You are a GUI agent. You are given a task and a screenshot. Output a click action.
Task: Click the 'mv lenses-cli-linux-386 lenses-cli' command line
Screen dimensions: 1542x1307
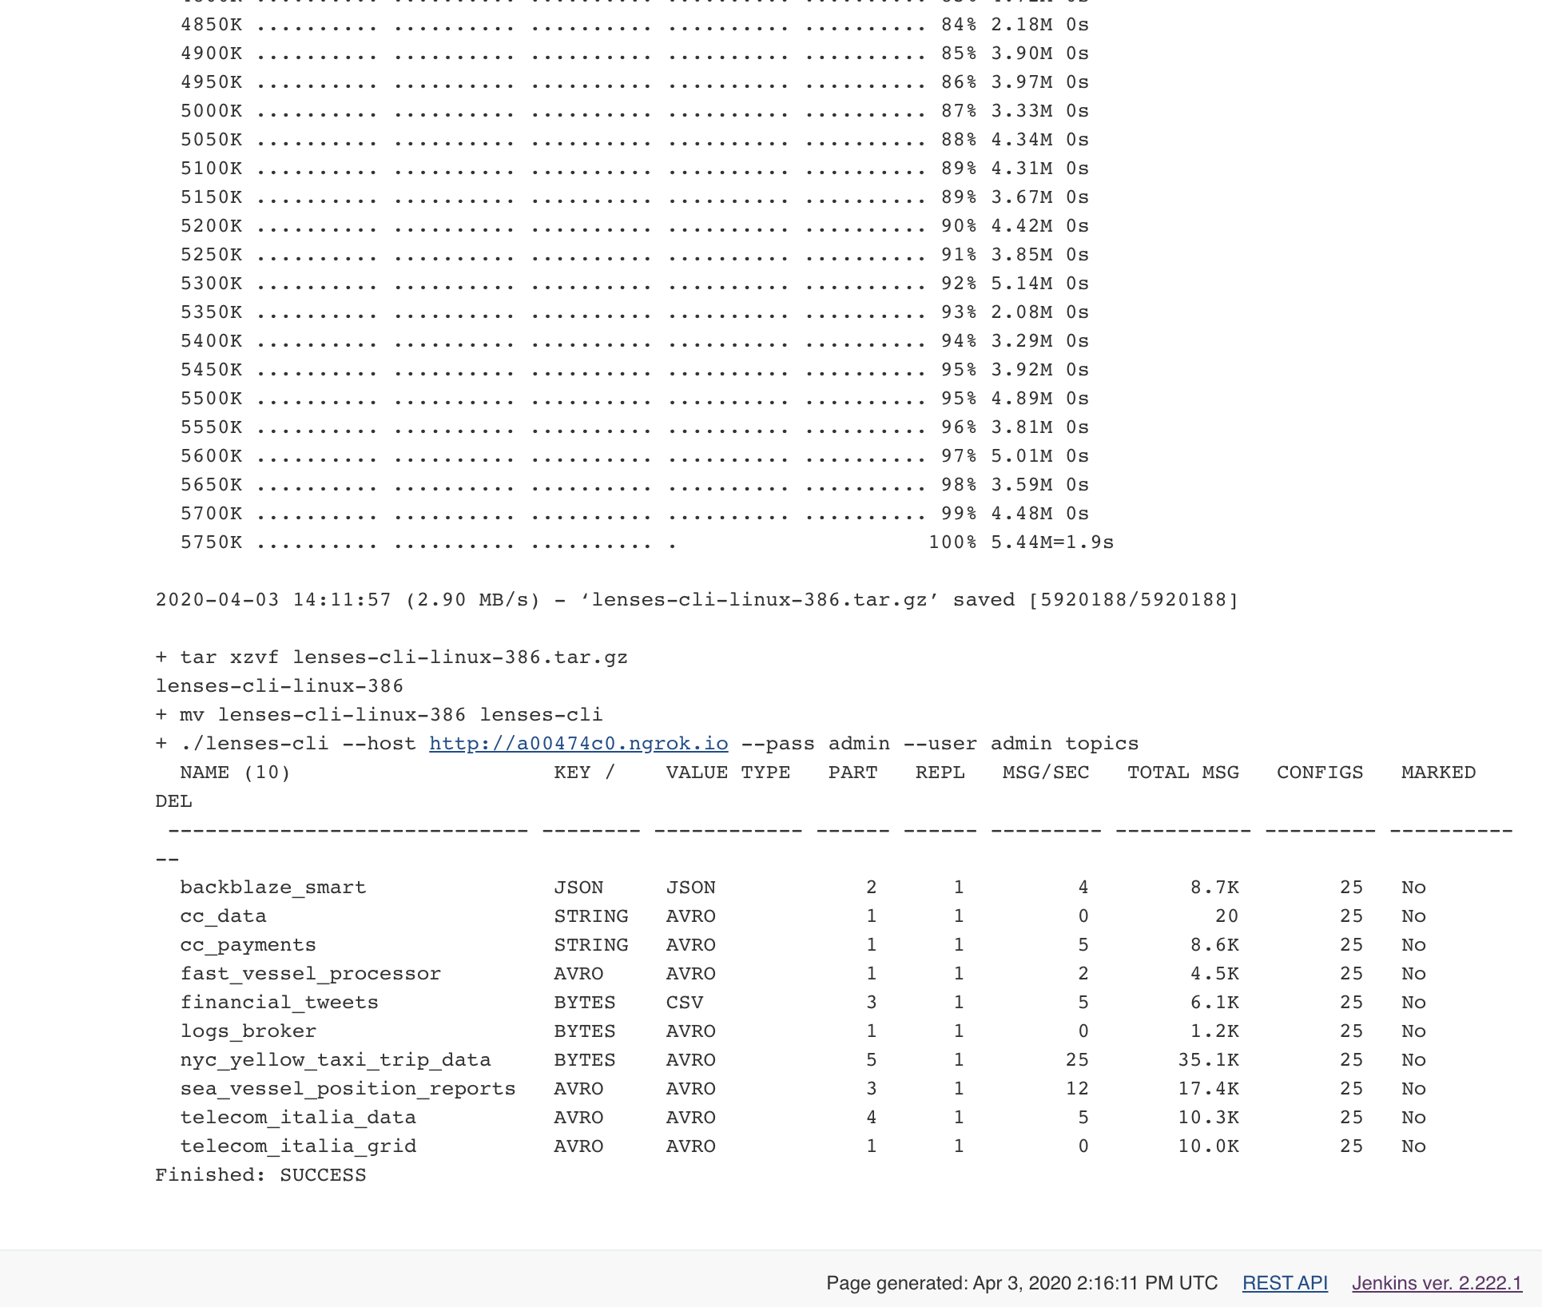[379, 715]
